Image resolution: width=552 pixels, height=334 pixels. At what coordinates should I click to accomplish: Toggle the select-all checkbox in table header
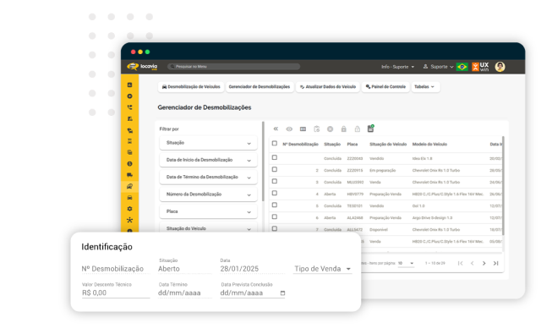pos(275,144)
